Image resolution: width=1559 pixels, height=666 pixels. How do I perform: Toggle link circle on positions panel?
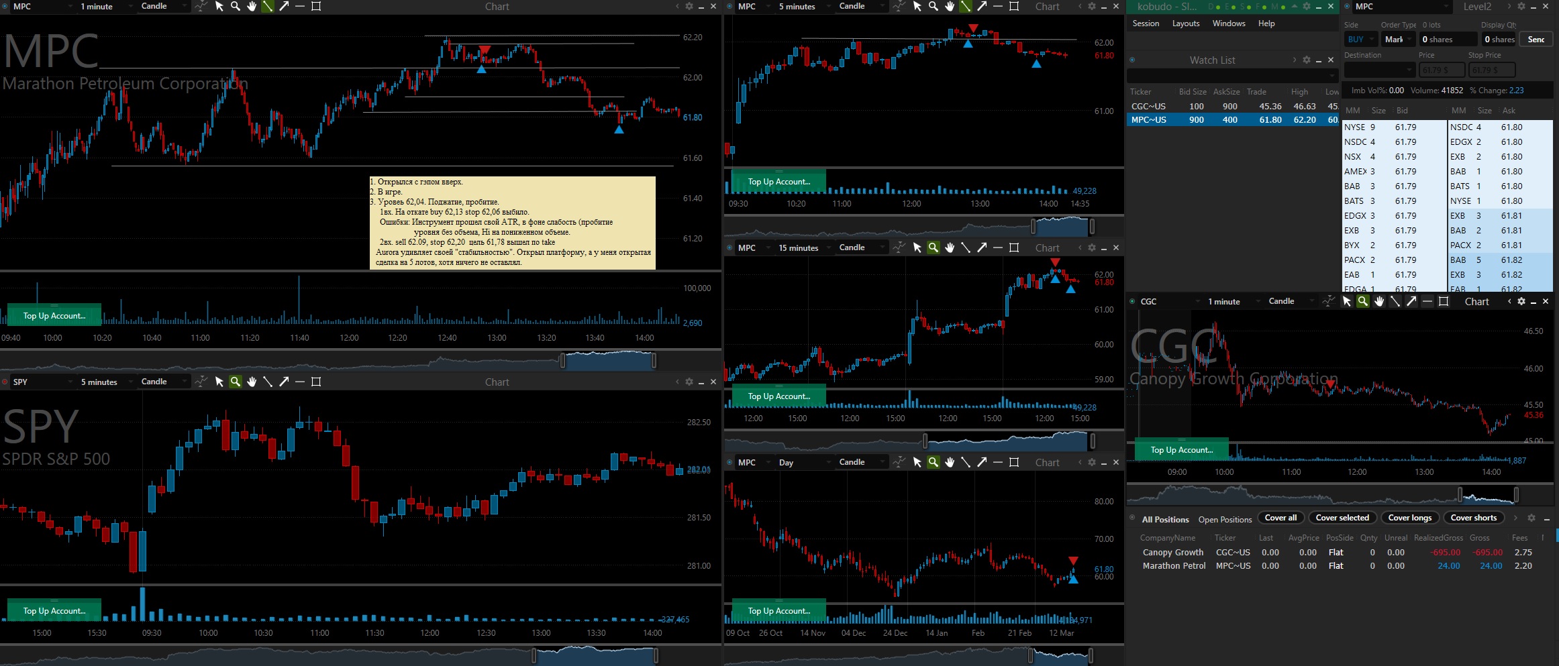pyautogui.click(x=1132, y=518)
